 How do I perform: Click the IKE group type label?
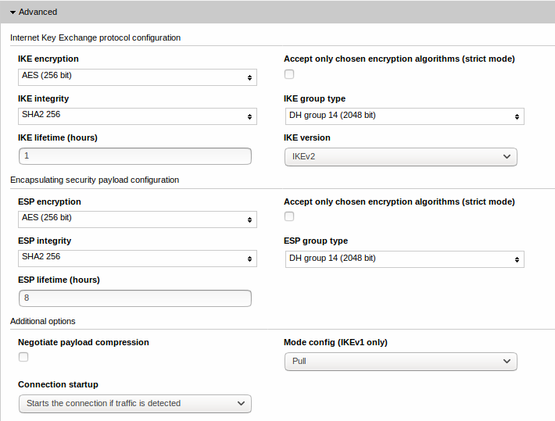[314, 98]
